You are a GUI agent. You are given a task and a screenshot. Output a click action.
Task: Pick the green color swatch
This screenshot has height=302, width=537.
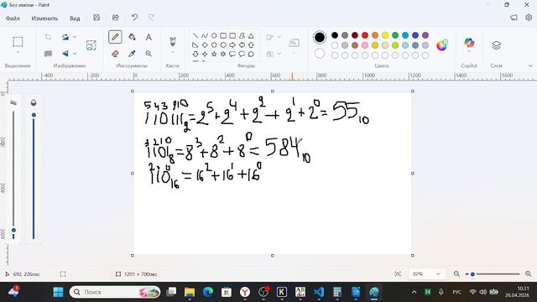pyautogui.click(x=395, y=35)
